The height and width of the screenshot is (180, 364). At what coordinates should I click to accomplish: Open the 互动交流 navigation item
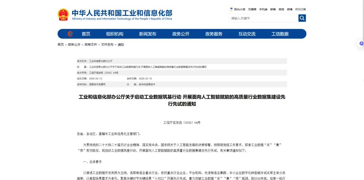[247, 34]
